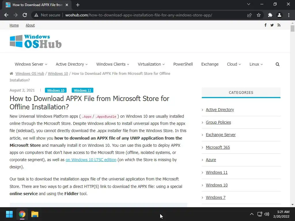
Task: Open Chrome's three-dot menu
Action: coord(289,15)
